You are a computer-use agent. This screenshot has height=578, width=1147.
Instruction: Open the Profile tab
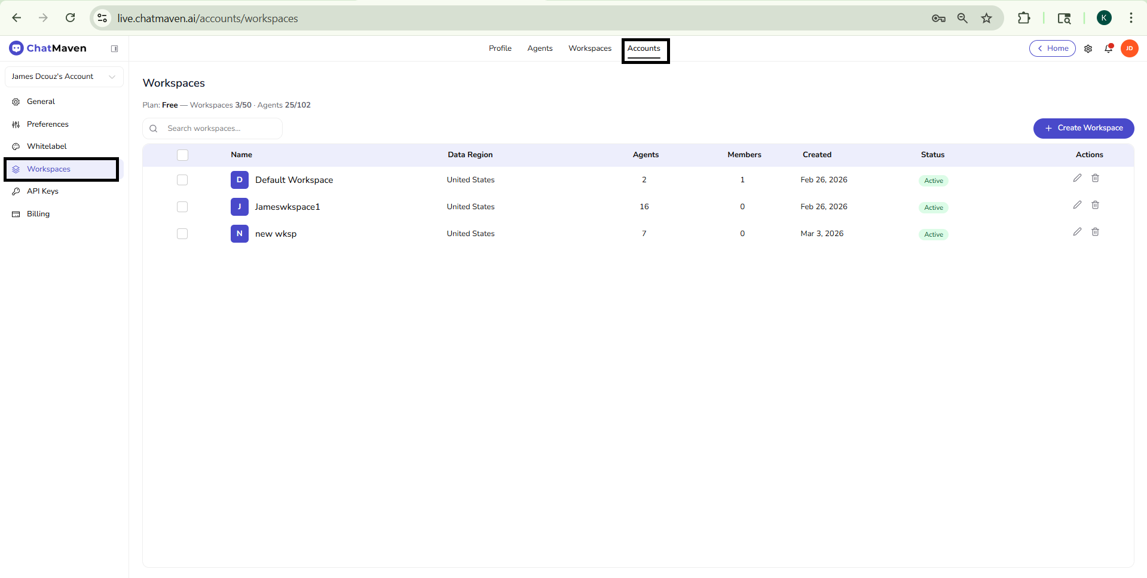[500, 48]
